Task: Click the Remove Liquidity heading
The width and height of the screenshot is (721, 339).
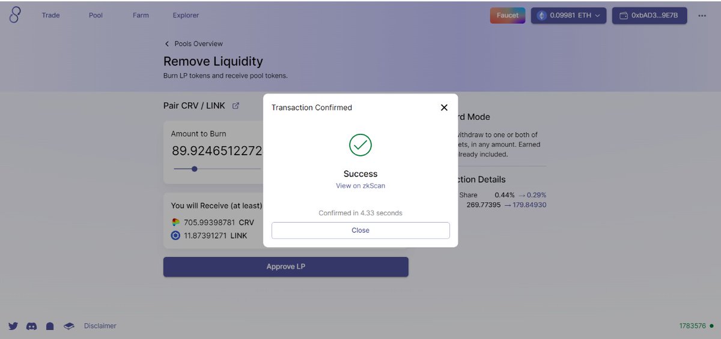Action: pos(213,61)
